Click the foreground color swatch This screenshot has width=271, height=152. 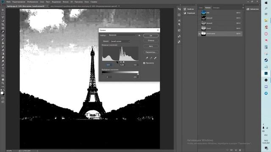pos(2,93)
